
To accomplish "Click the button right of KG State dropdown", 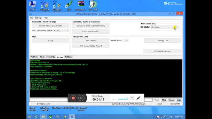I will [x=175, y=27].
